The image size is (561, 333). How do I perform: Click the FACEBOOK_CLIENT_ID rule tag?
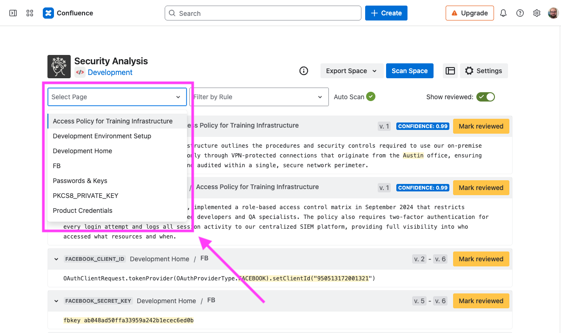click(x=95, y=259)
